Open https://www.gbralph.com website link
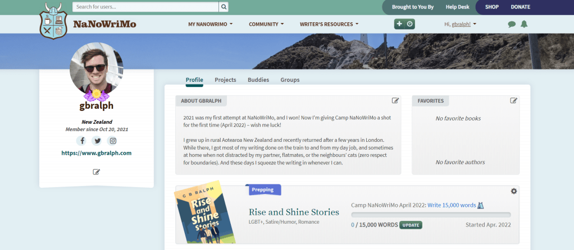 click(96, 153)
